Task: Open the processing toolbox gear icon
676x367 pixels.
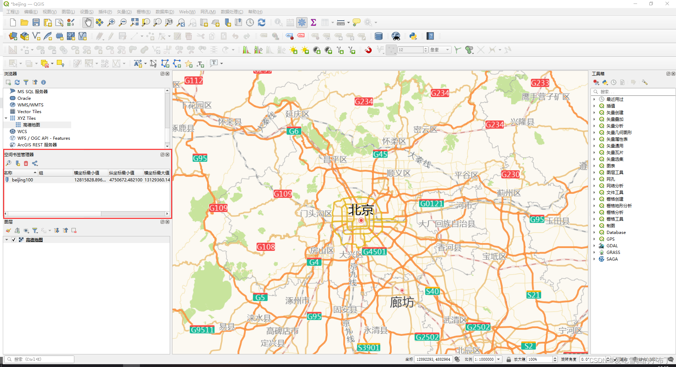Action: 302,23
